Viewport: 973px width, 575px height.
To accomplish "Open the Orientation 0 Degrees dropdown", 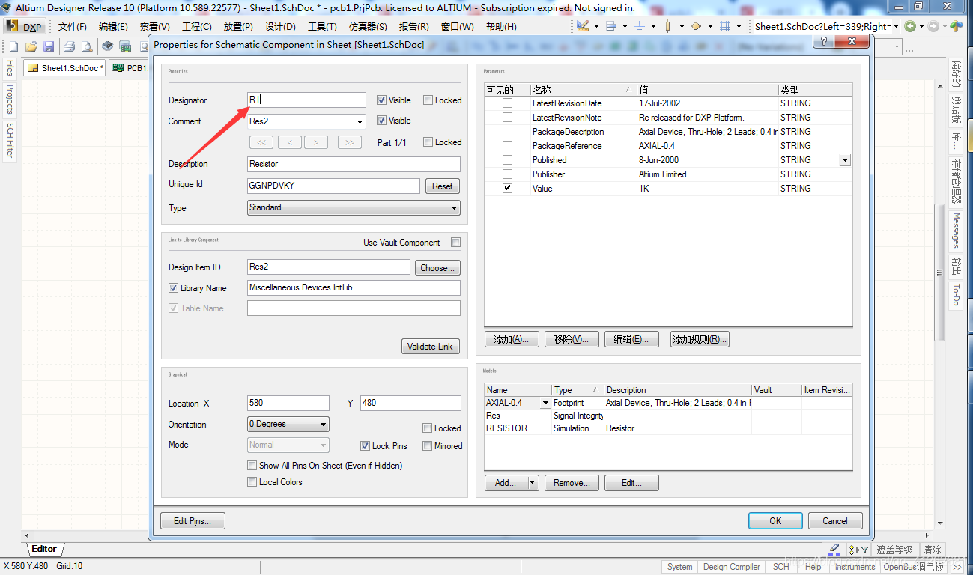I will tap(324, 425).
